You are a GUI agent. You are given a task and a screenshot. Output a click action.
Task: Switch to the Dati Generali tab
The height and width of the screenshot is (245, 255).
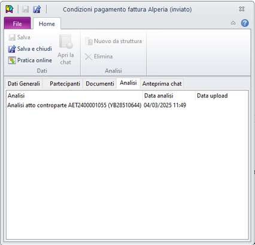pyautogui.click(x=24, y=84)
